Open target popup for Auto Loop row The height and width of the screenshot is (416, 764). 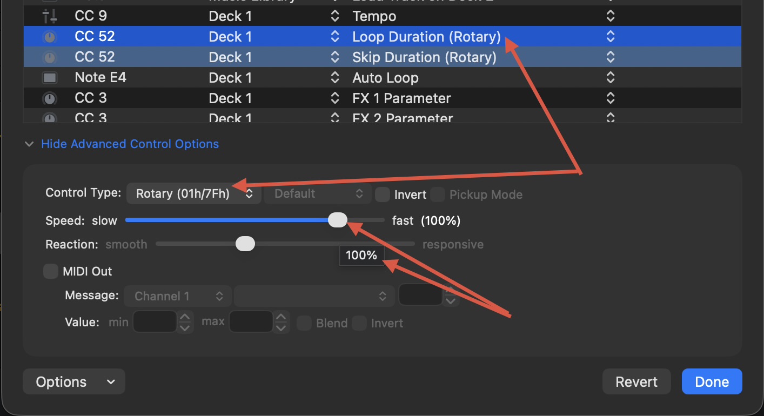tap(334, 78)
